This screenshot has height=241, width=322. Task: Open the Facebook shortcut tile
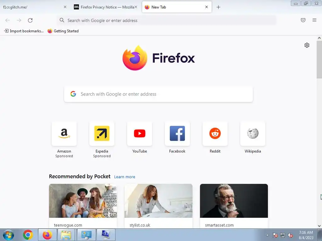pyautogui.click(x=177, y=134)
